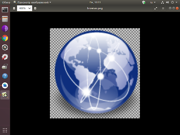Open the hamburger menu in header bar
Image resolution: width=180 pixels, height=135 pixels.
point(163,8)
